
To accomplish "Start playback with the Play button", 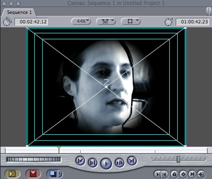I will coord(106,164).
